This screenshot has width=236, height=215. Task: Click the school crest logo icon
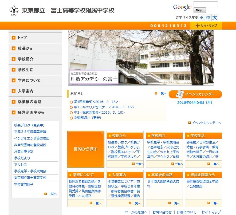point(14,10)
